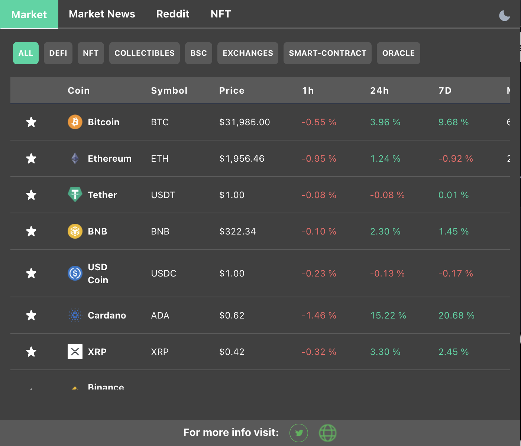Click the Ethereum coin logo
This screenshot has height=446, width=521.
pyautogui.click(x=75, y=158)
